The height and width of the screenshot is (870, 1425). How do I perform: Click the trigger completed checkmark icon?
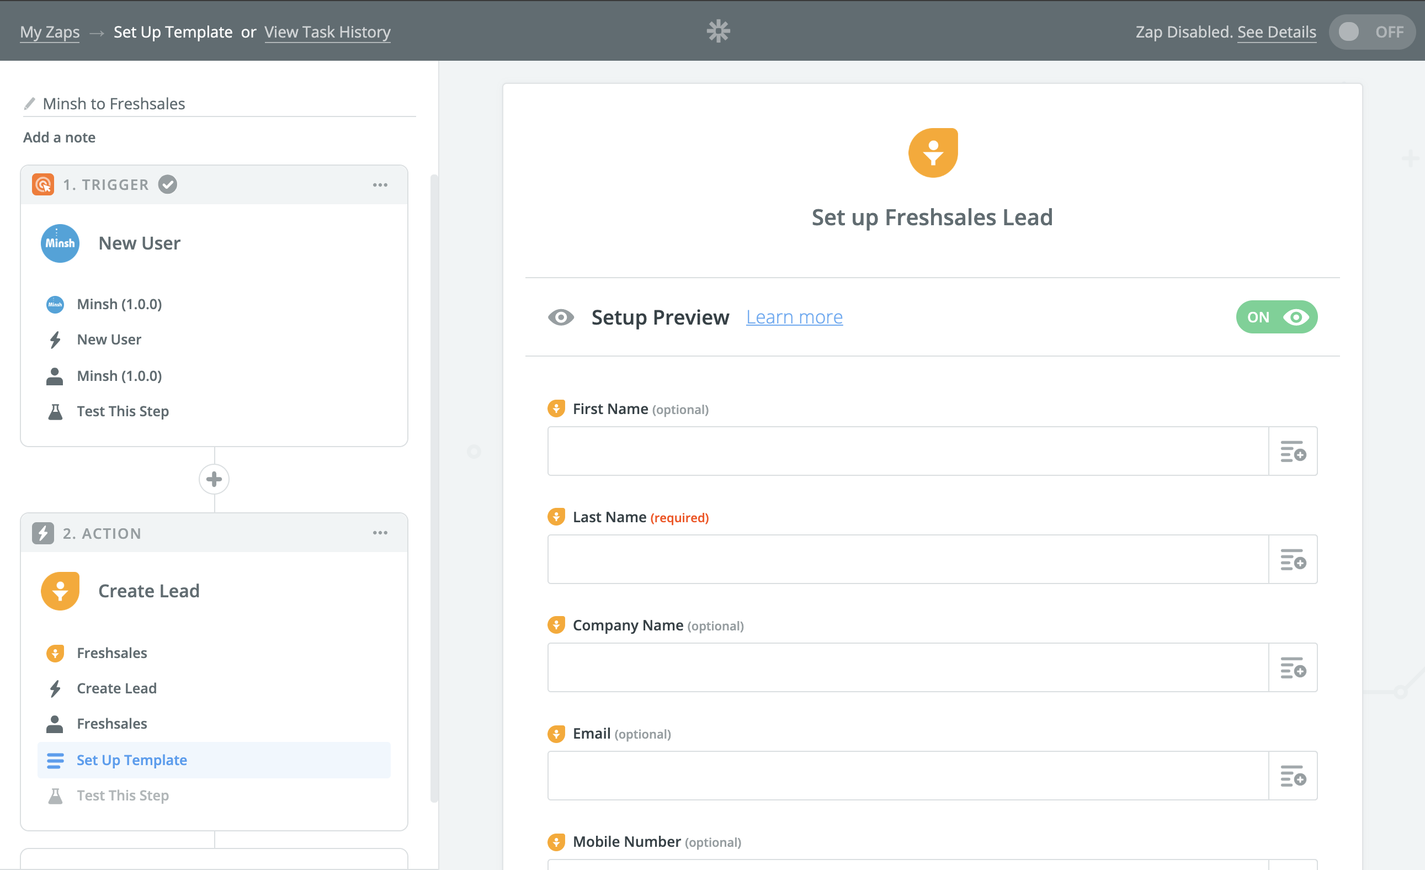[x=168, y=184]
